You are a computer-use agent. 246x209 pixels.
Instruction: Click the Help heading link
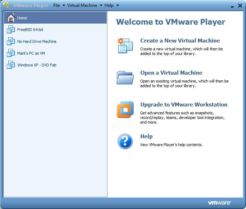point(146,136)
